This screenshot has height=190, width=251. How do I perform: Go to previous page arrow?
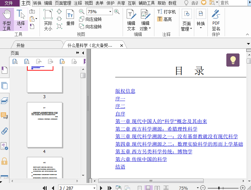tap(53, 188)
